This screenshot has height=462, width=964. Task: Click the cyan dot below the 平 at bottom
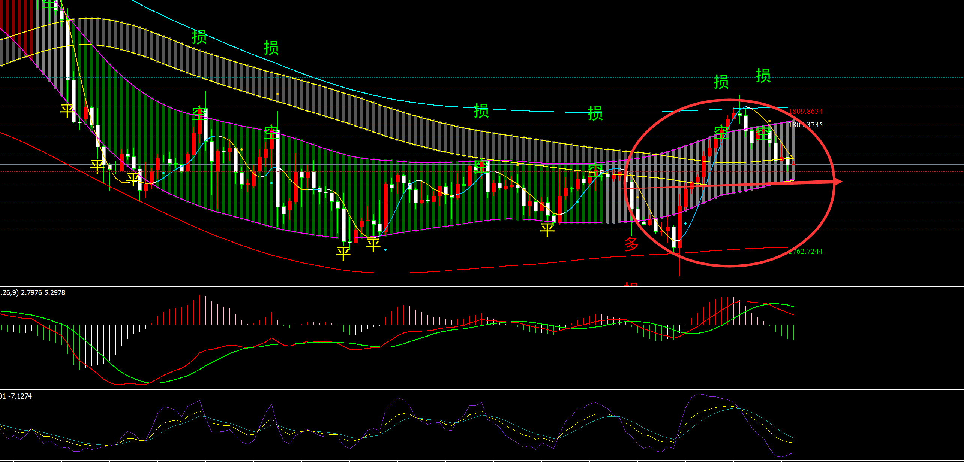pos(385,249)
